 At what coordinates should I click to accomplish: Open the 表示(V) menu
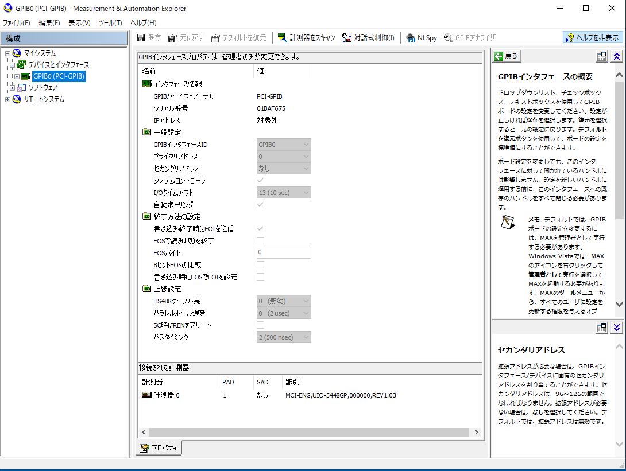(79, 23)
